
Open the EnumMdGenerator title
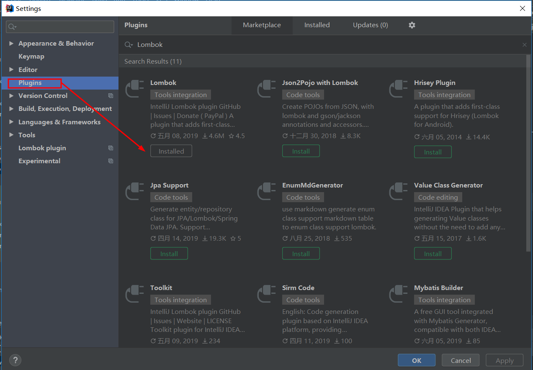[x=312, y=185]
